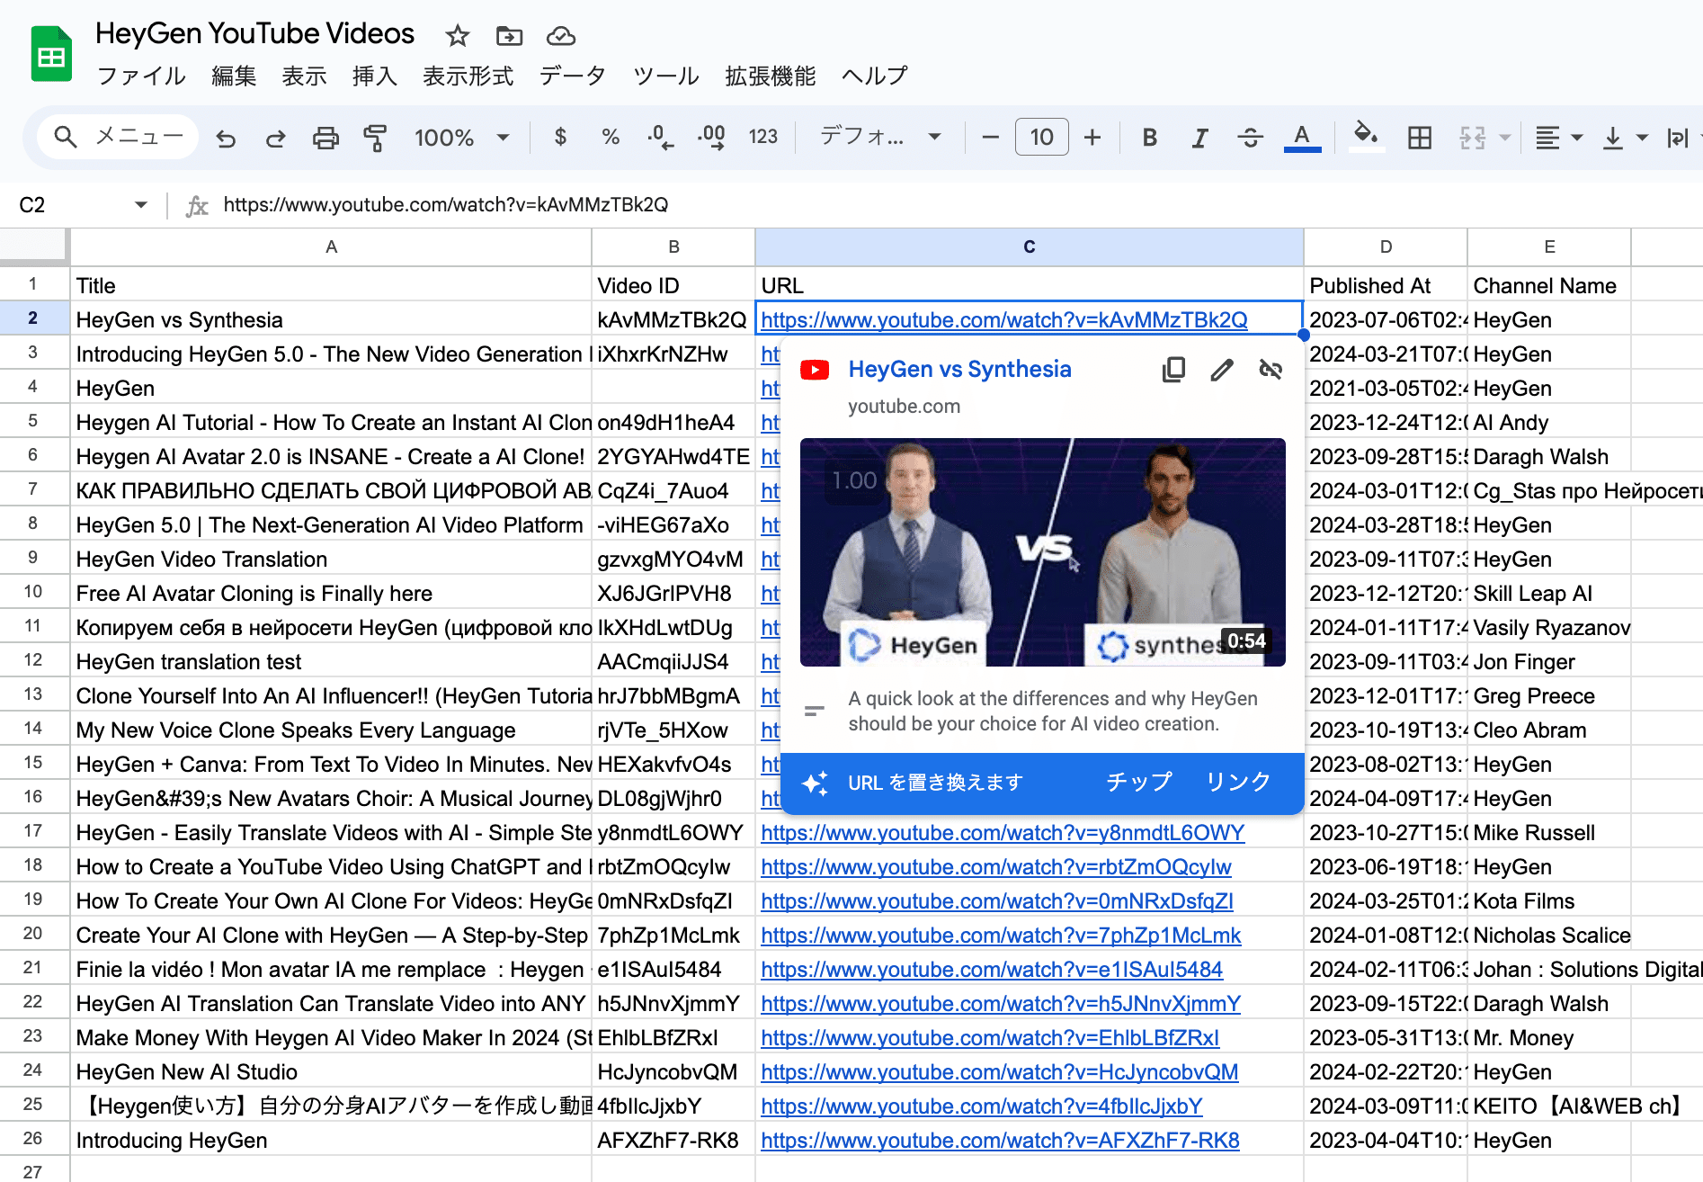Open the y8nmdtL6OWY YouTube link
Viewport: 1703px width, 1182px height.
[1003, 833]
